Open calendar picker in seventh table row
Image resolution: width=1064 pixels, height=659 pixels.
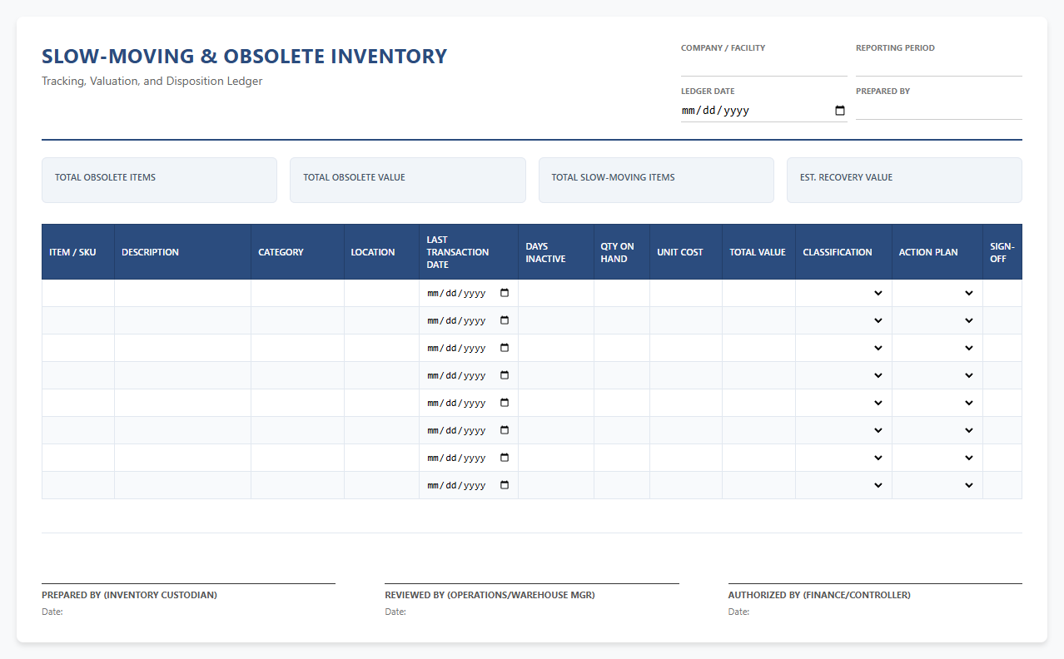coord(505,458)
